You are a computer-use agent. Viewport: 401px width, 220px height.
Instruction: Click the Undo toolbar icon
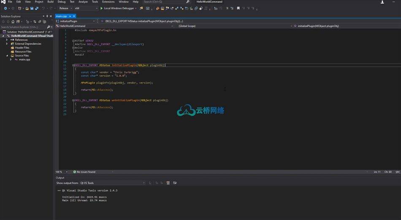tap(43, 8)
